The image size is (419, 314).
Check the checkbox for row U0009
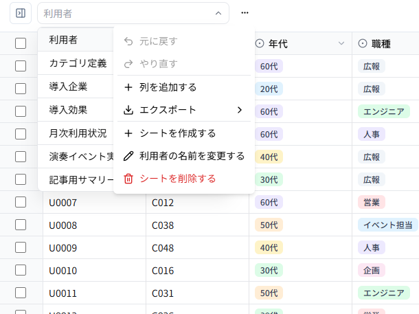point(21,248)
